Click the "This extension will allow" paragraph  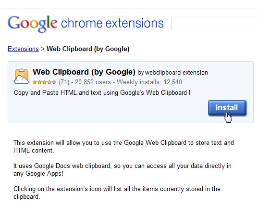[123, 146]
